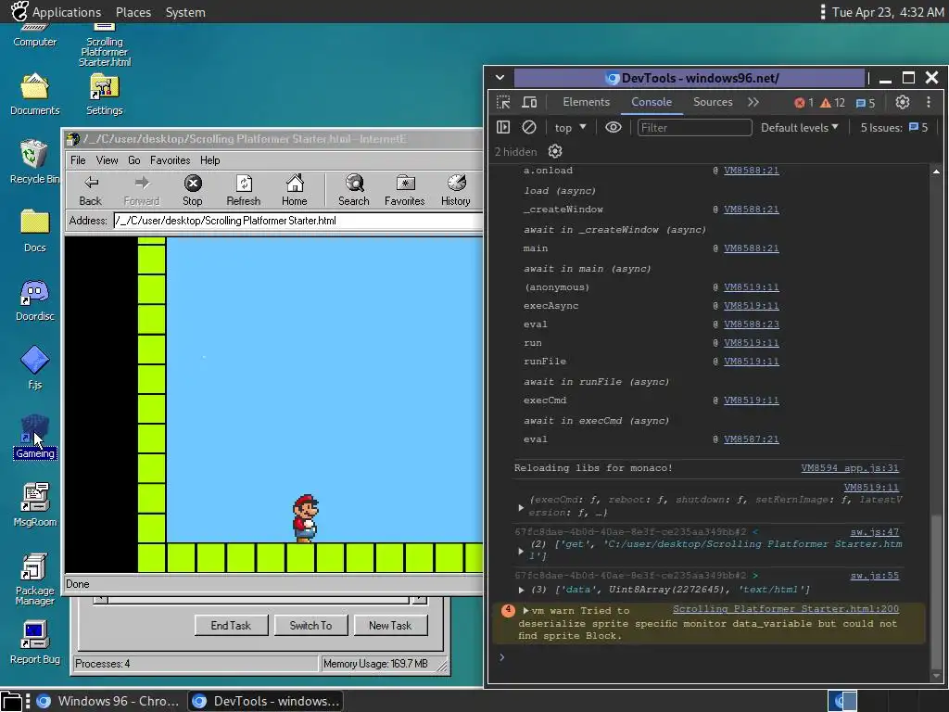Activate DevTools inspect element picker
Viewport: 949px width, 712px height.
click(x=503, y=102)
